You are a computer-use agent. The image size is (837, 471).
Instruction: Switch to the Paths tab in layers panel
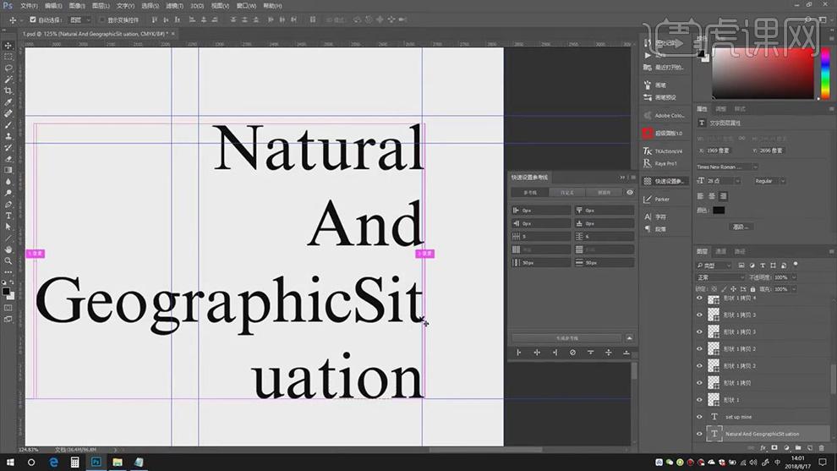click(740, 251)
